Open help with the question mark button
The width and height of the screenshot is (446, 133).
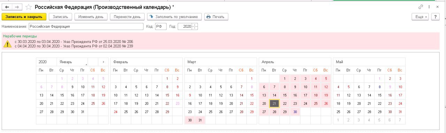tap(435, 17)
